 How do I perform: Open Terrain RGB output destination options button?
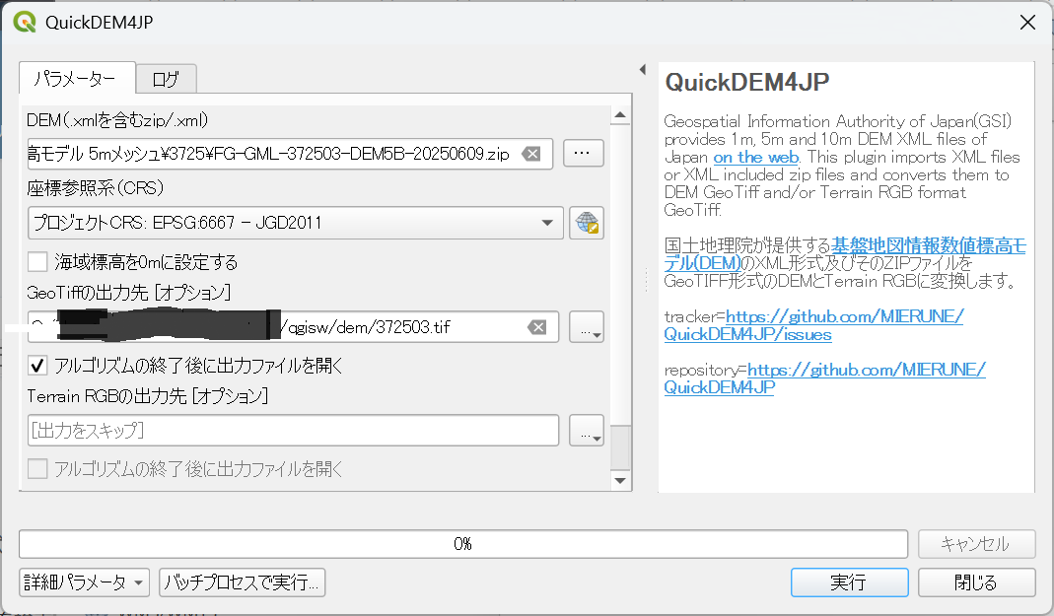click(586, 431)
